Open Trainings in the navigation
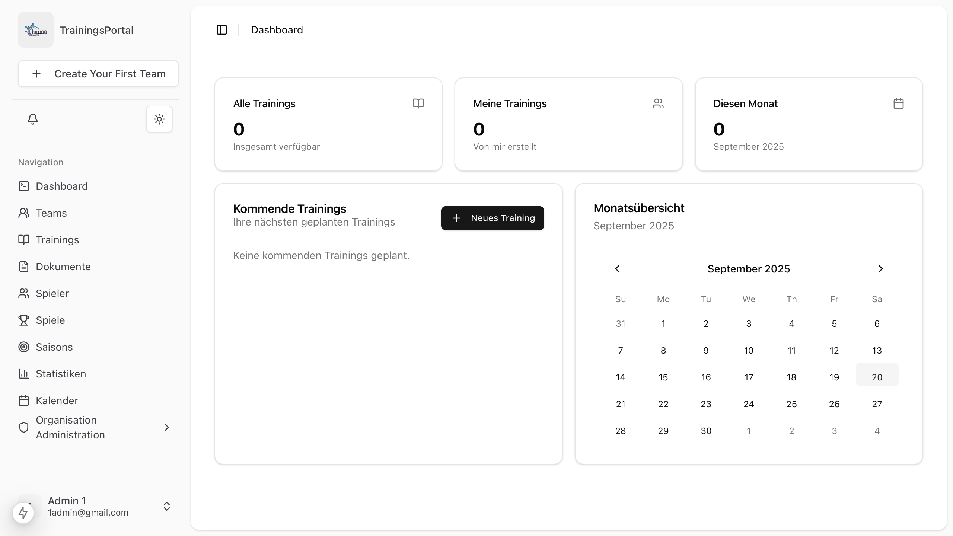This screenshot has height=536, width=953. coord(95,240)
